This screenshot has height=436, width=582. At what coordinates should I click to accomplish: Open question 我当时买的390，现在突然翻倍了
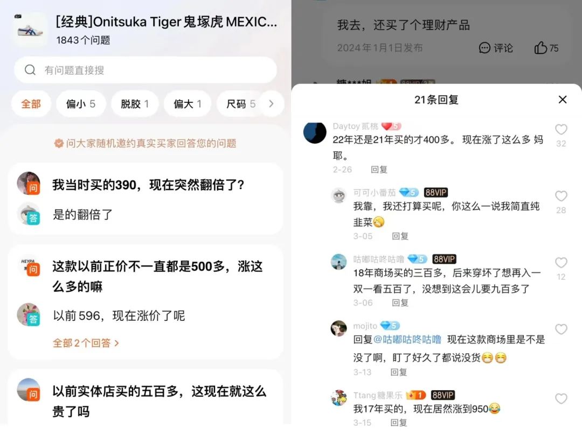(x=148, y=185)
